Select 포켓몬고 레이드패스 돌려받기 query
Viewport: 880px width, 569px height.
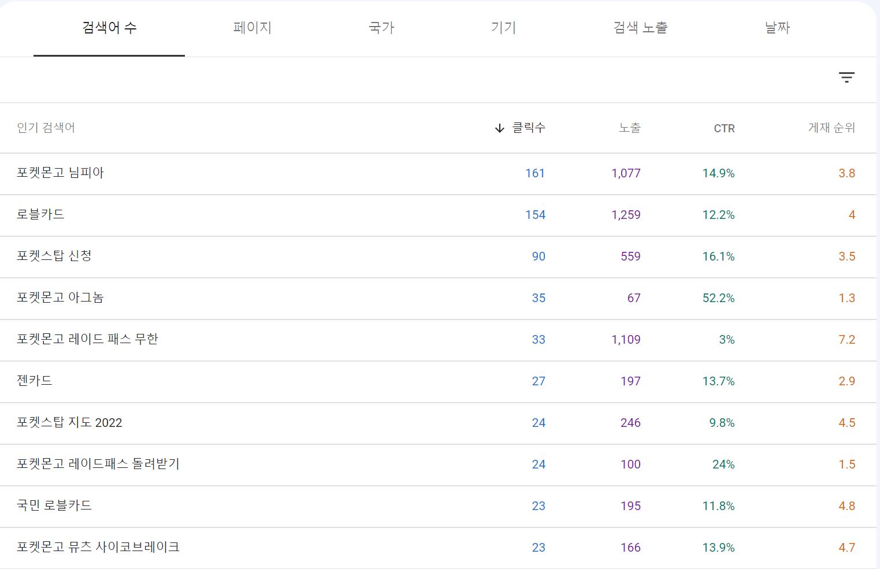tap(98, 464)
